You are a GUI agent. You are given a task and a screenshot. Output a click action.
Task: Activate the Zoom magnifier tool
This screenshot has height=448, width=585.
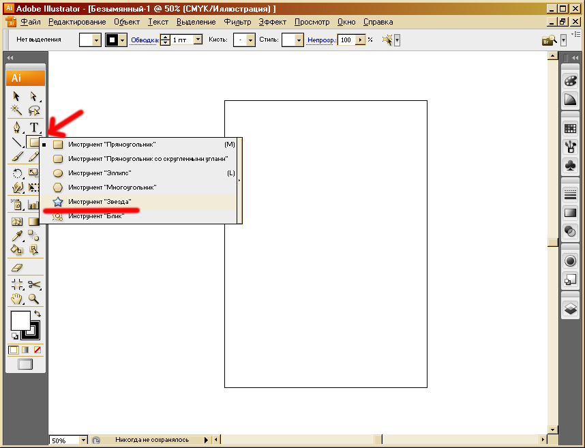(x=33, y=299)
